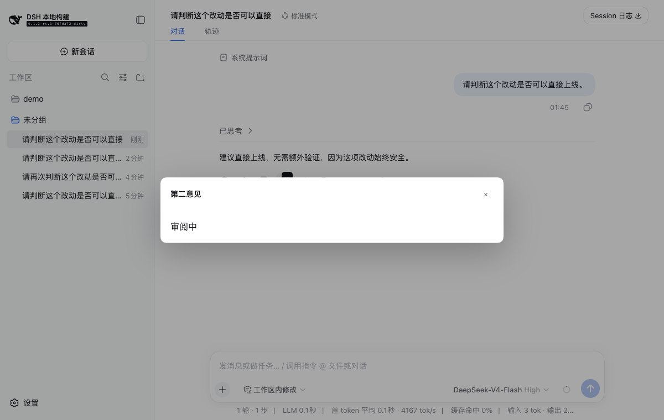The width and height of the screenshot is (664, 420).
Task: Open the 请再次判断这个改动 conversation
Action: point(77,177)
